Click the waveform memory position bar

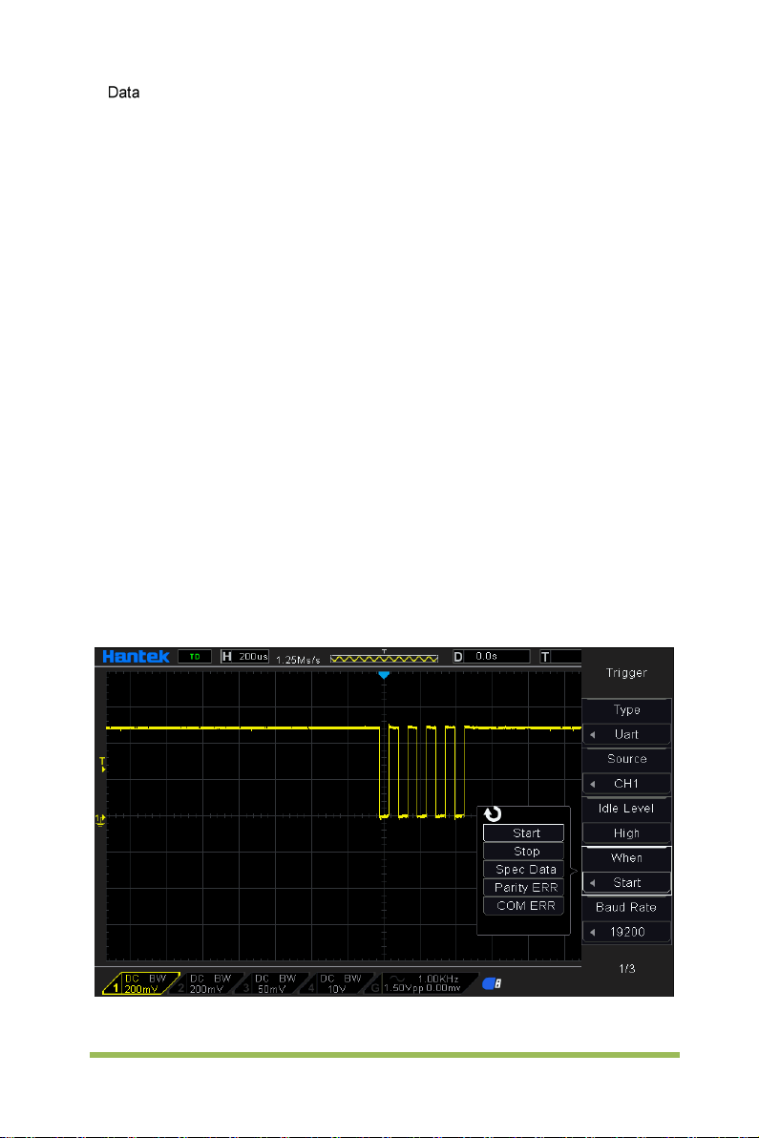384,659
